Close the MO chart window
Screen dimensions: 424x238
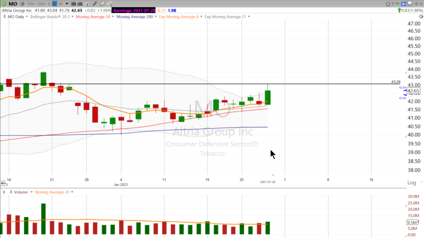tap(421, 4)
